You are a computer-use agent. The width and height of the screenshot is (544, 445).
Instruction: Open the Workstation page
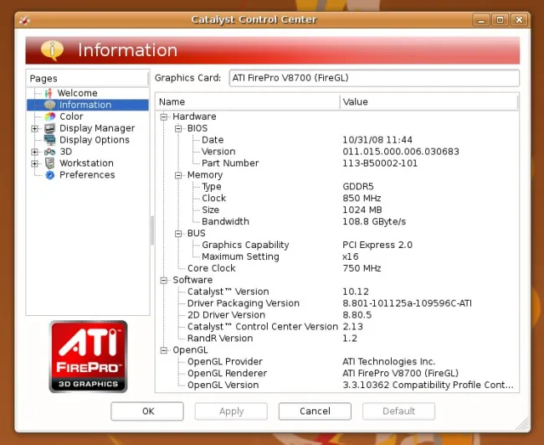coord(86,163)
